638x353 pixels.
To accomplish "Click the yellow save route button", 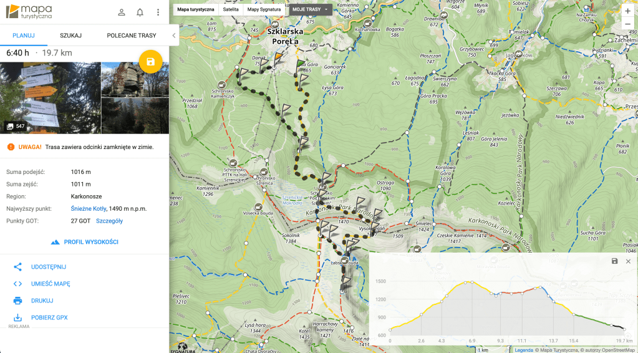I will [150, 61].
